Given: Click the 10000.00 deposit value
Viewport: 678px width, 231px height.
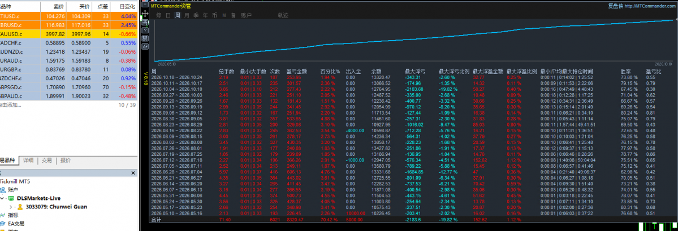Looking at the screenshot, I should coord(356,212).
